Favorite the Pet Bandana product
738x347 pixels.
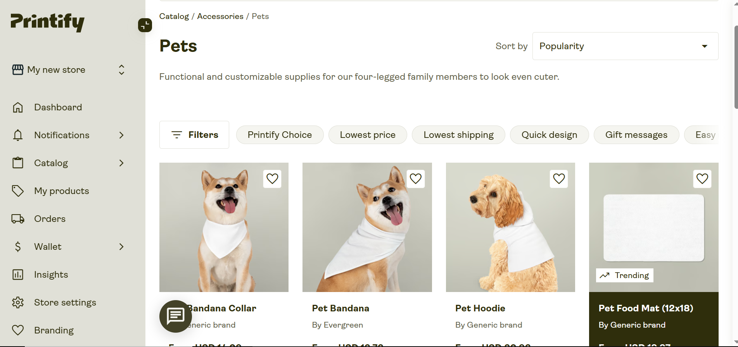click(415, 179)
